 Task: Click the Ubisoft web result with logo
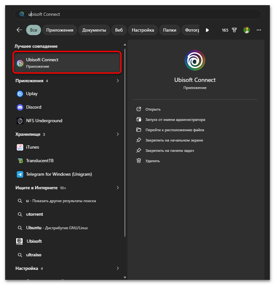[67, 241]
